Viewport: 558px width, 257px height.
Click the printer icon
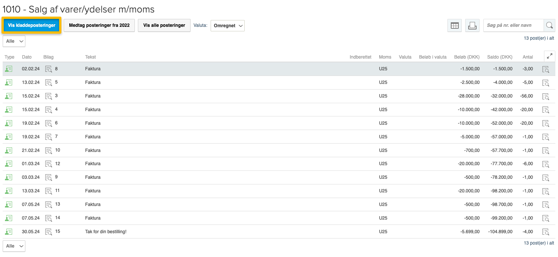(x=472, y=26)
